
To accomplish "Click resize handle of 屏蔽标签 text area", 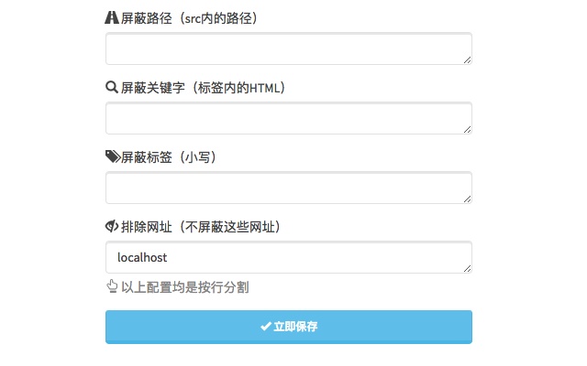I will tap(467, 199).
